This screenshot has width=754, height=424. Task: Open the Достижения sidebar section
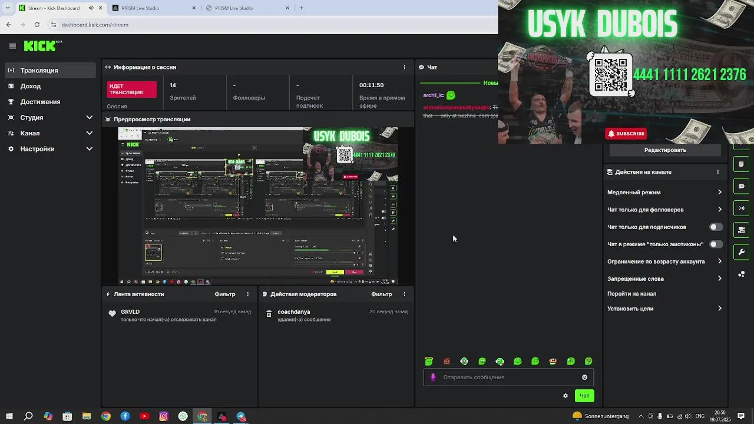[49, 102]
